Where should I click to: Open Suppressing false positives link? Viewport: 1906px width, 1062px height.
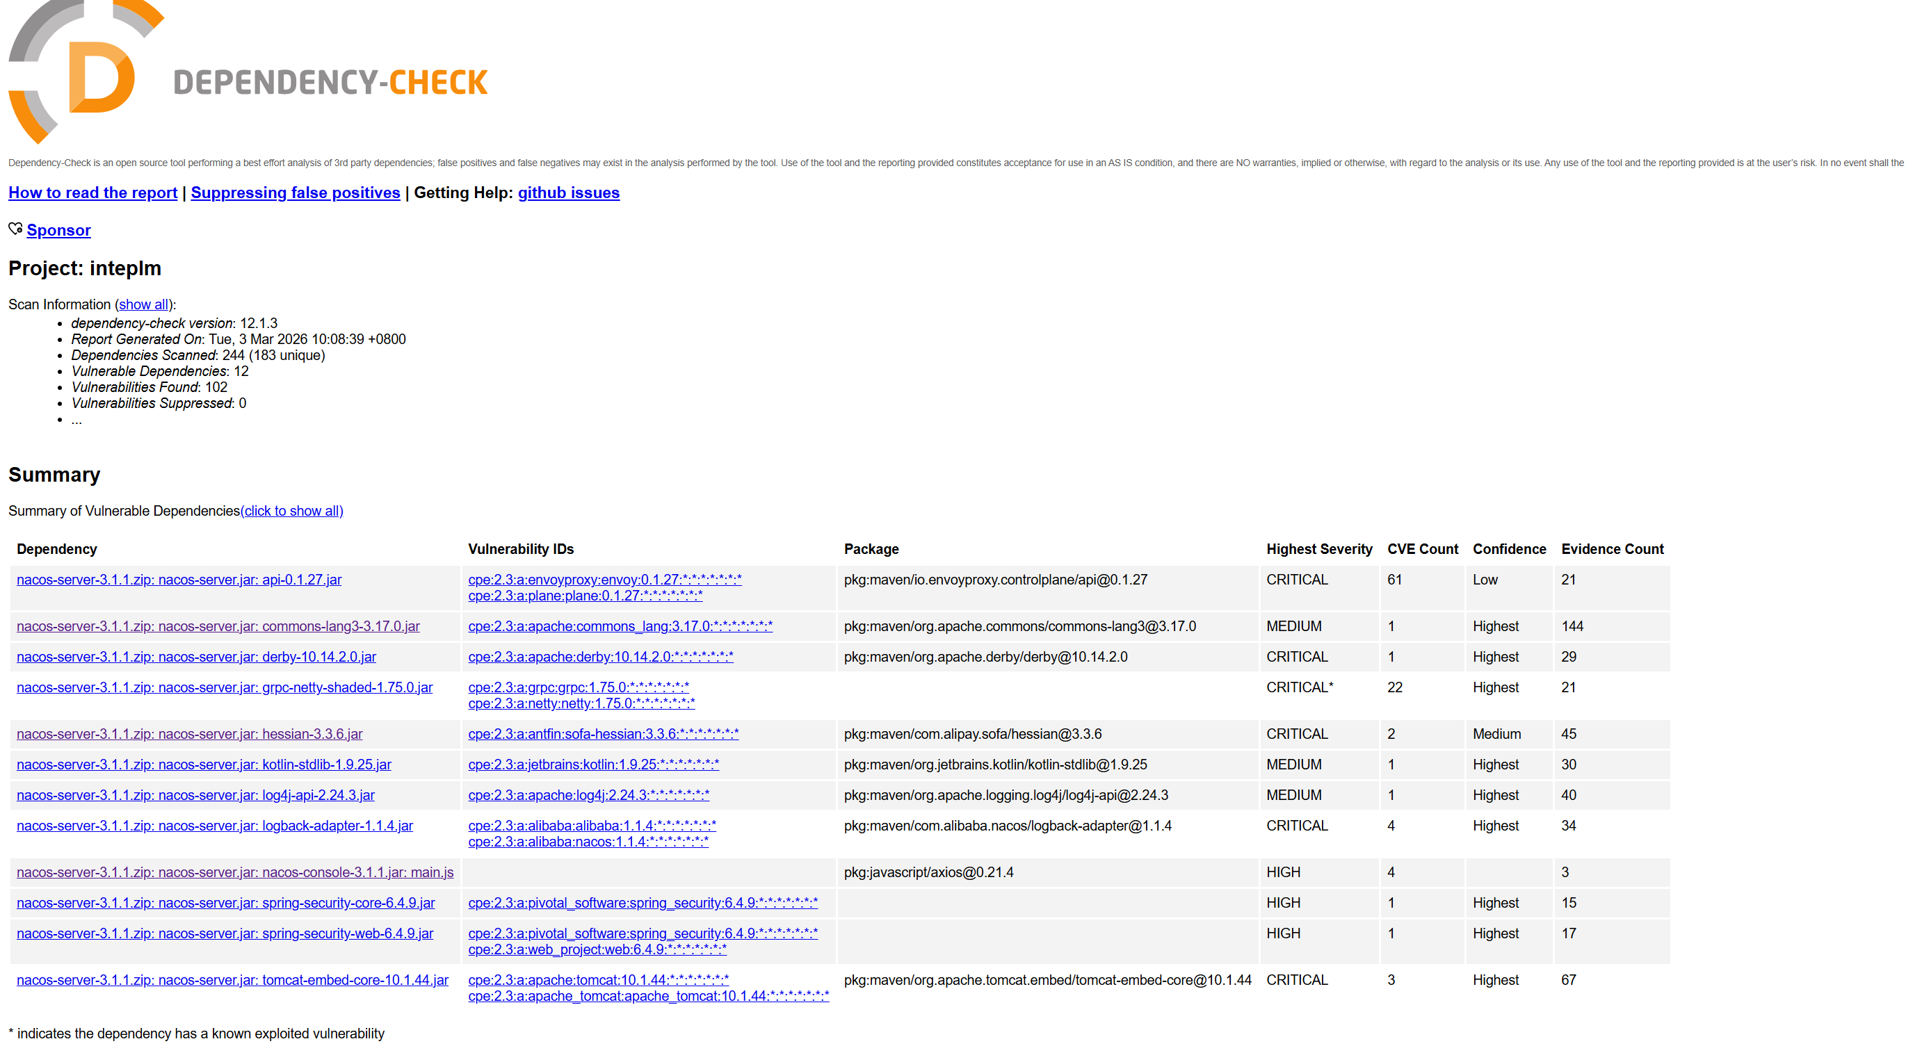point(296,193)
